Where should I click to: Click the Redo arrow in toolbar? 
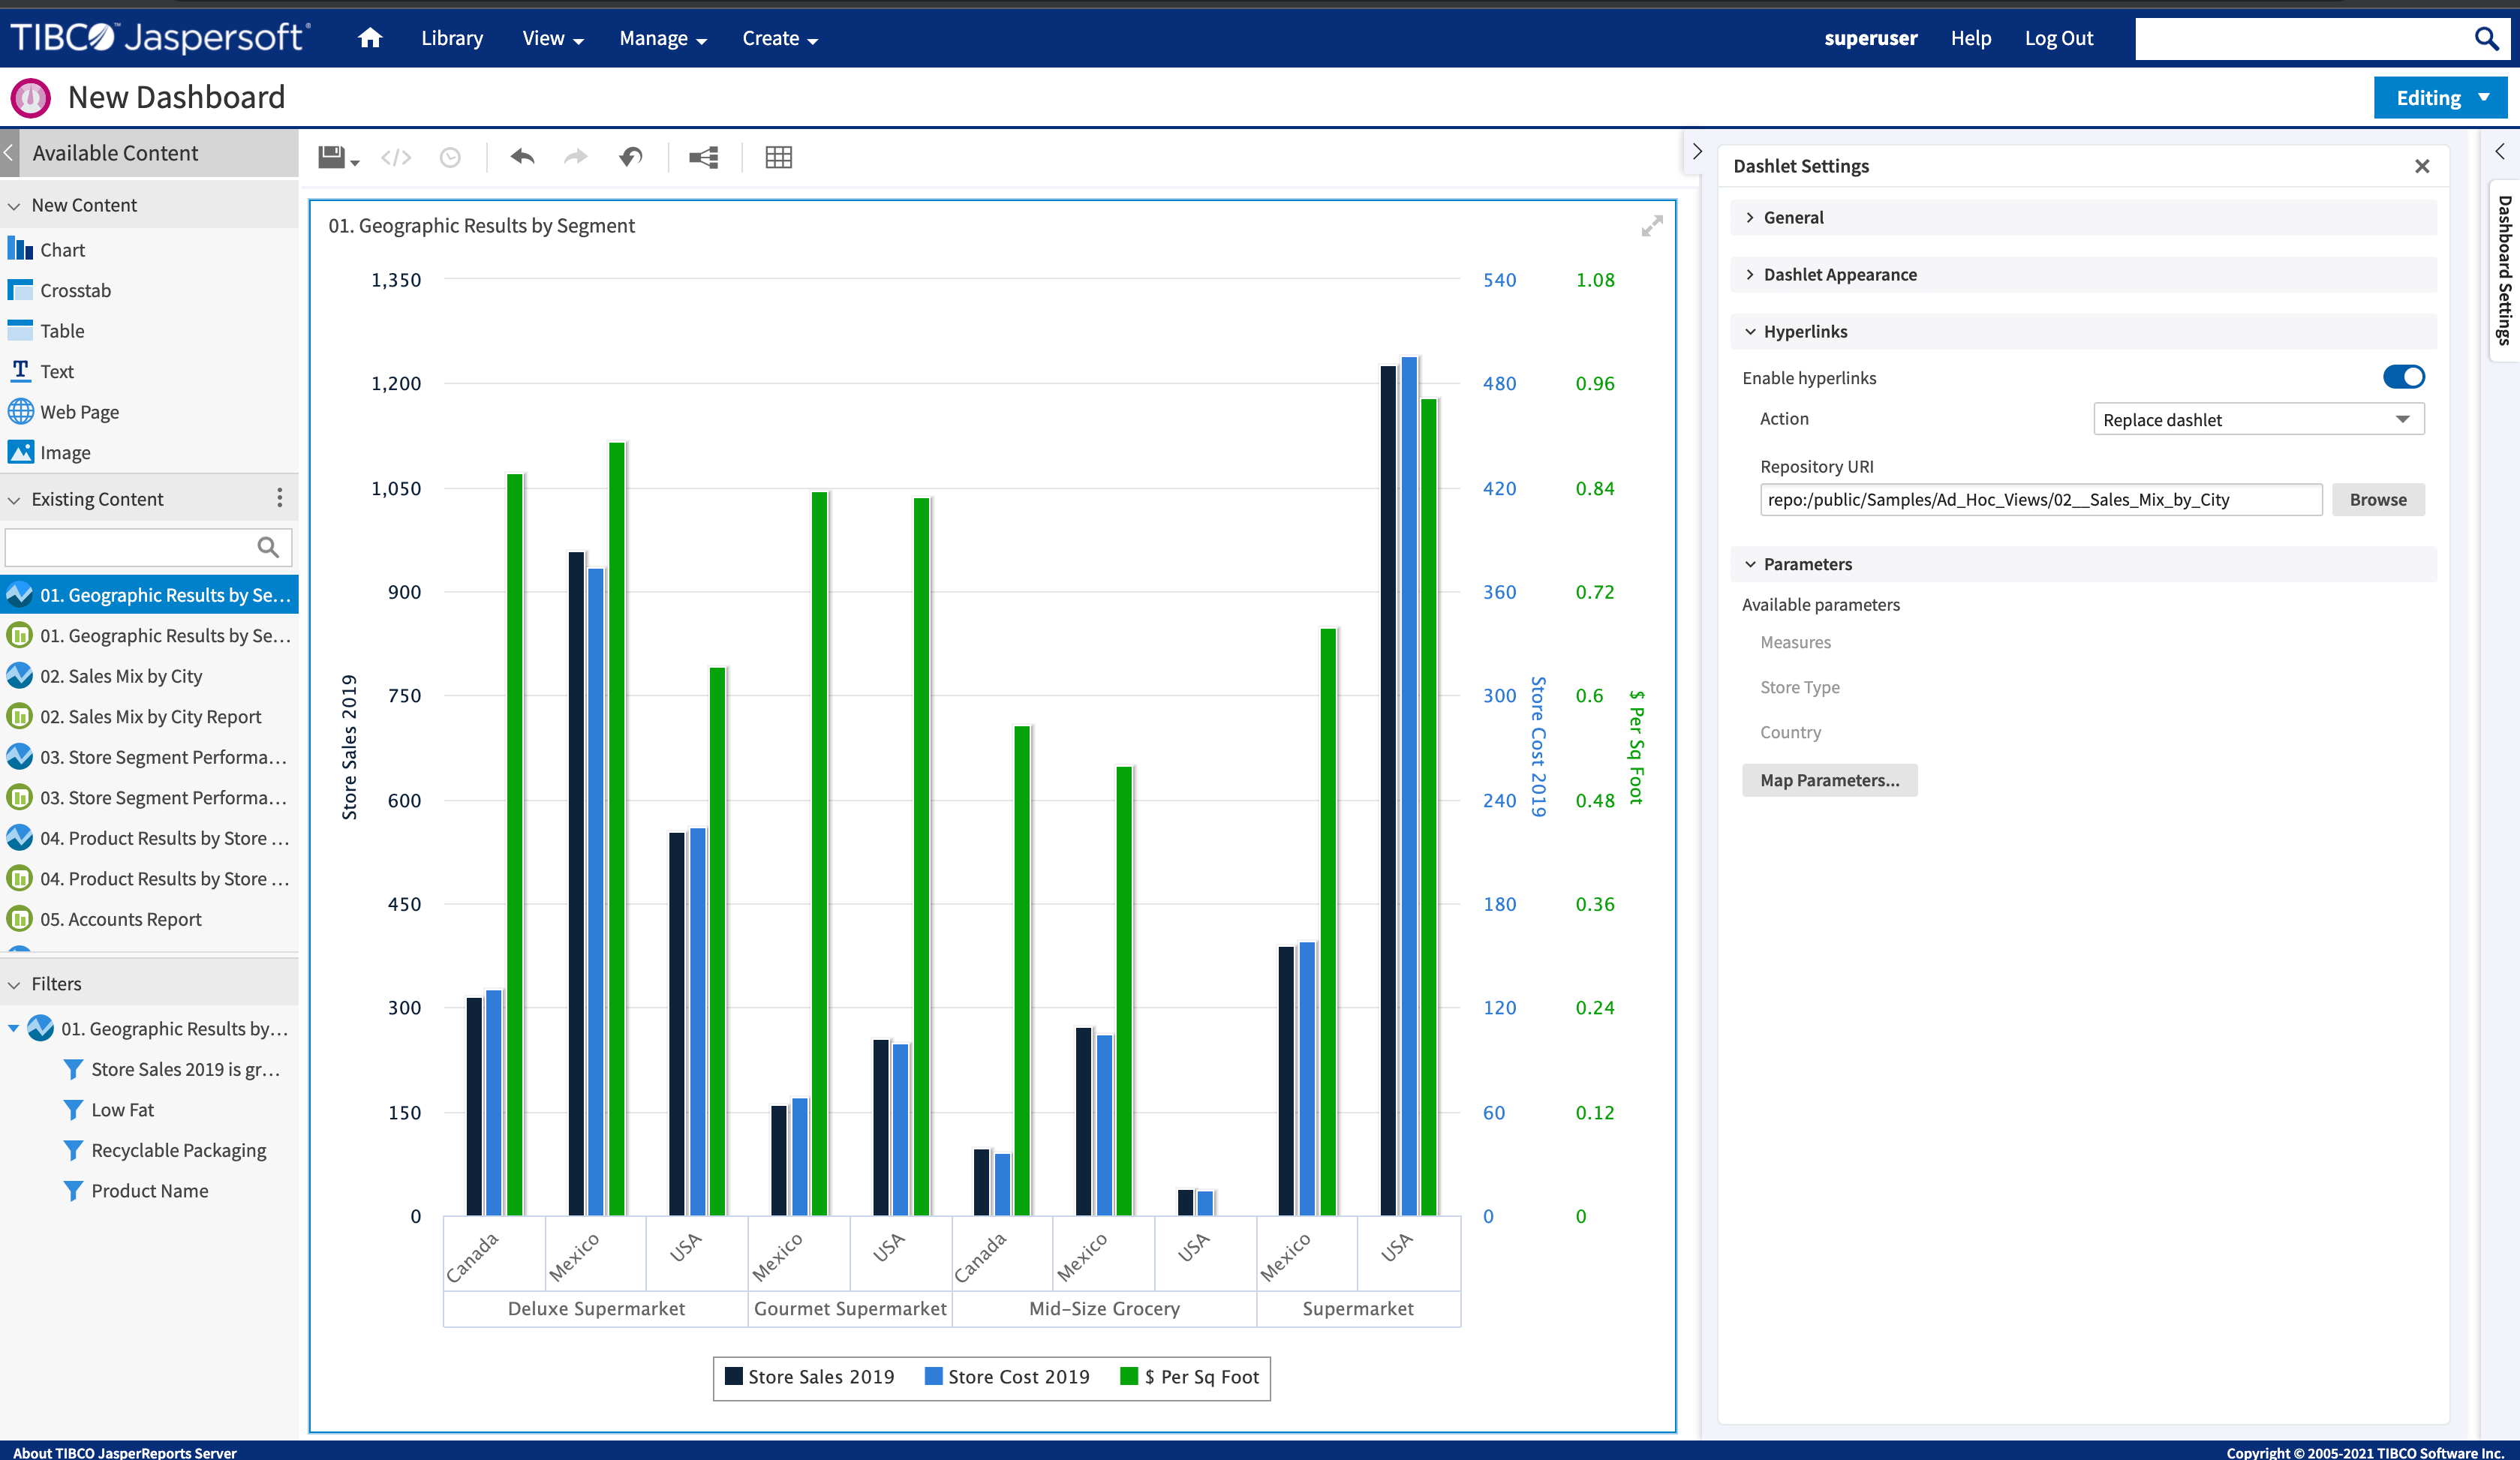tap(576, 157)
